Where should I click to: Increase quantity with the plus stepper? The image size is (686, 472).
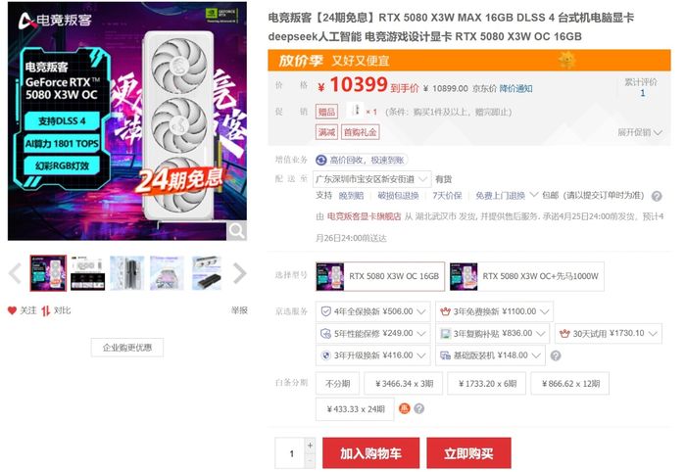[310, 446]
